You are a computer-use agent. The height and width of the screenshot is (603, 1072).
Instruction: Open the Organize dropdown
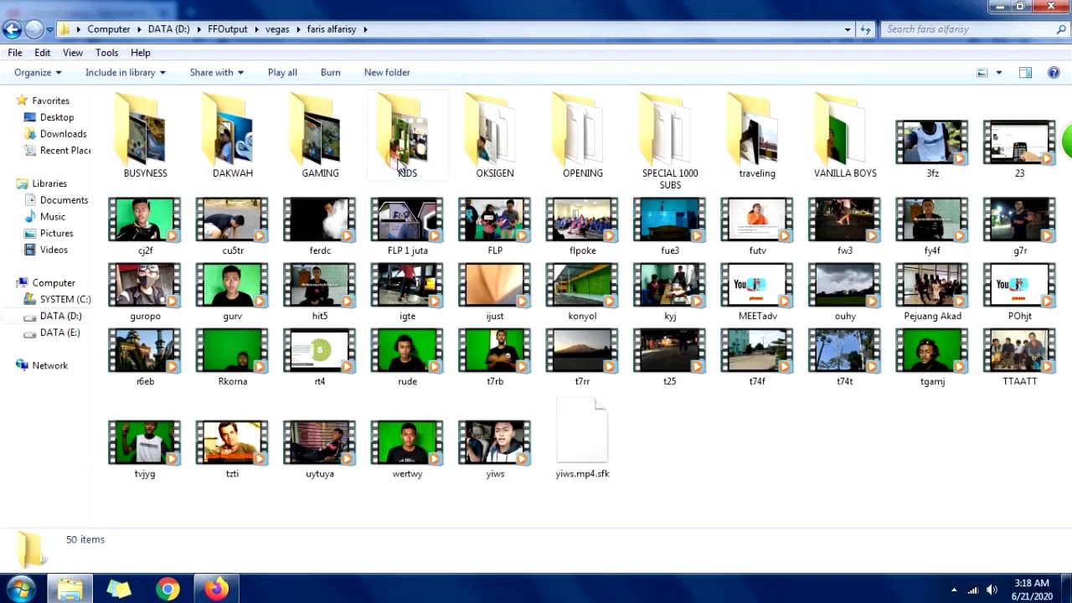click(38, 73)
